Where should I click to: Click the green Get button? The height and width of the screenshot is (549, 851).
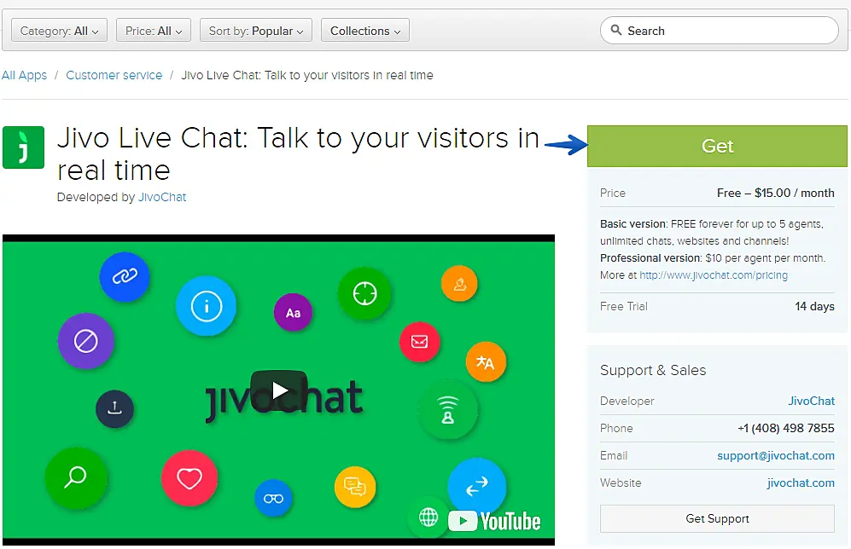[x=717, y=146]
